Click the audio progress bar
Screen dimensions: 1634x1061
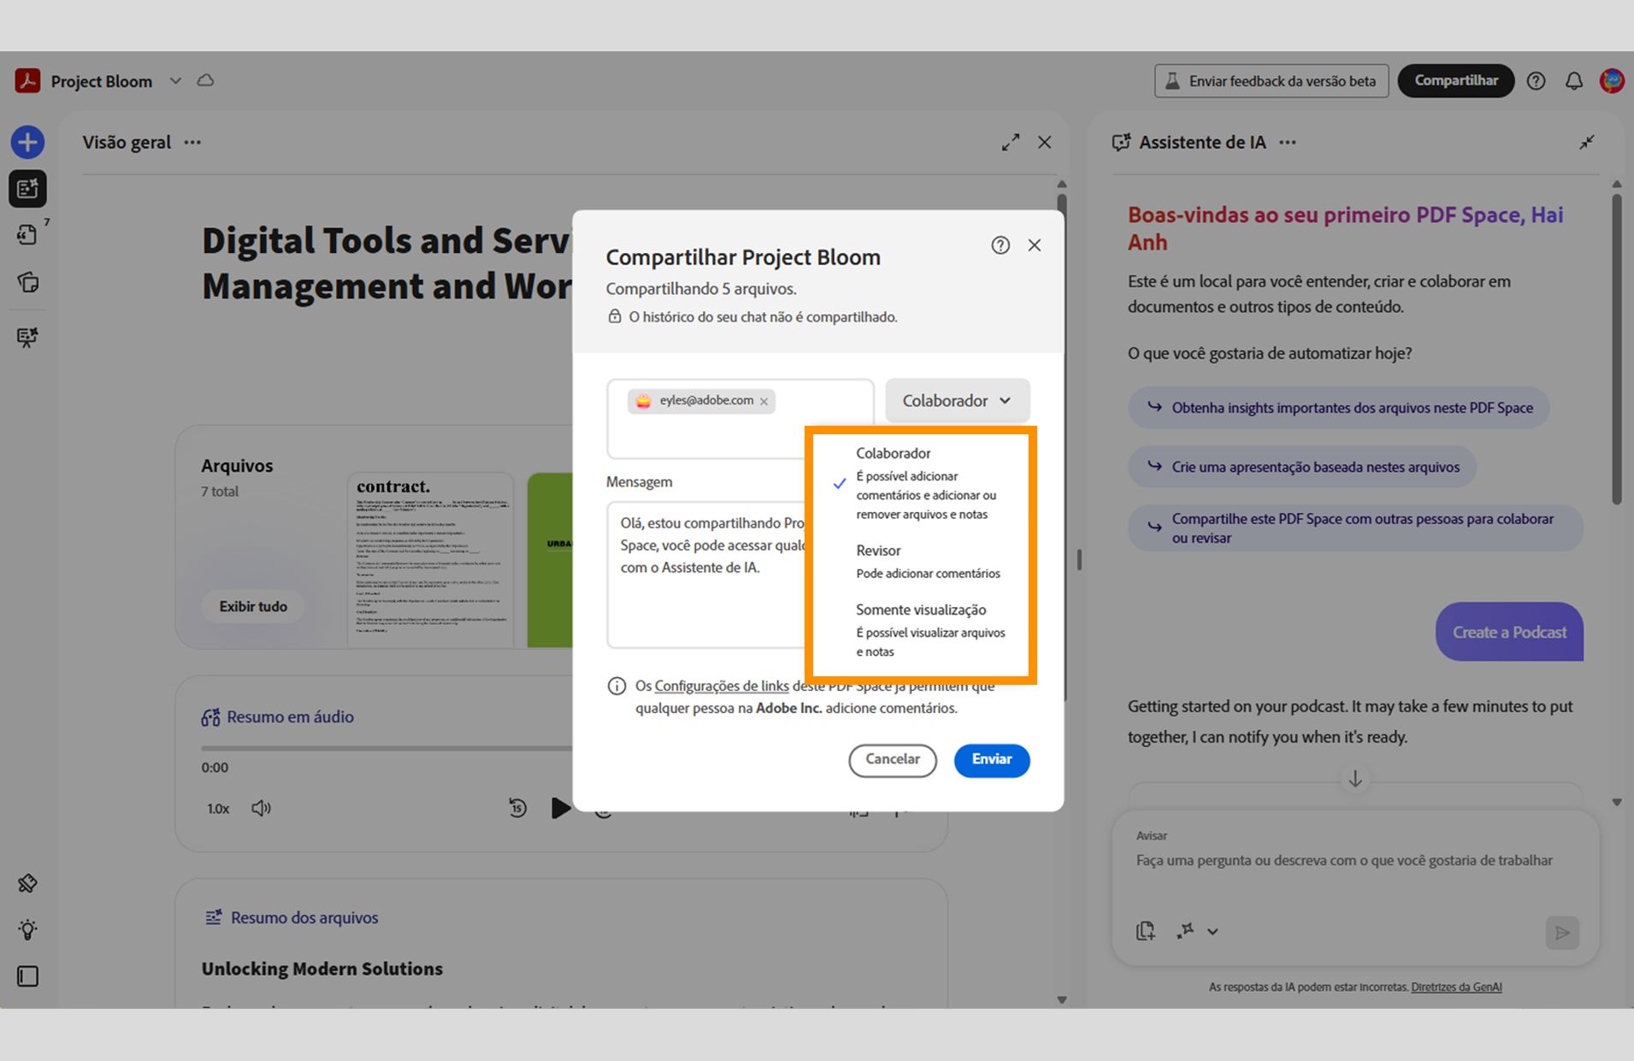[386, 748]
